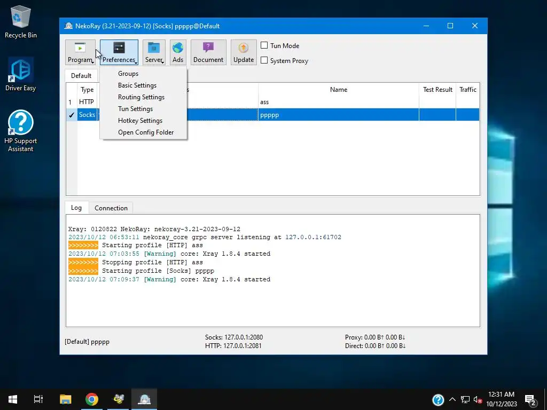547x410 pixels.
Task: Open the network status tray icon
Action: tap(465, 399)
